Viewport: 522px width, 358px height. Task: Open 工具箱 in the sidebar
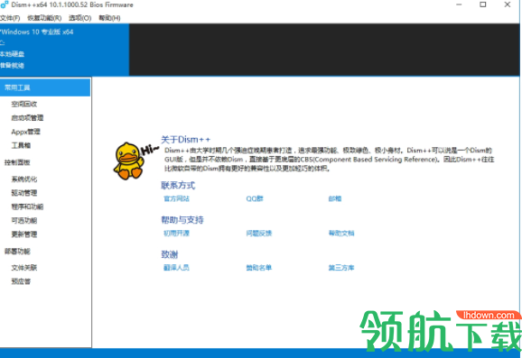click(21, 145)
